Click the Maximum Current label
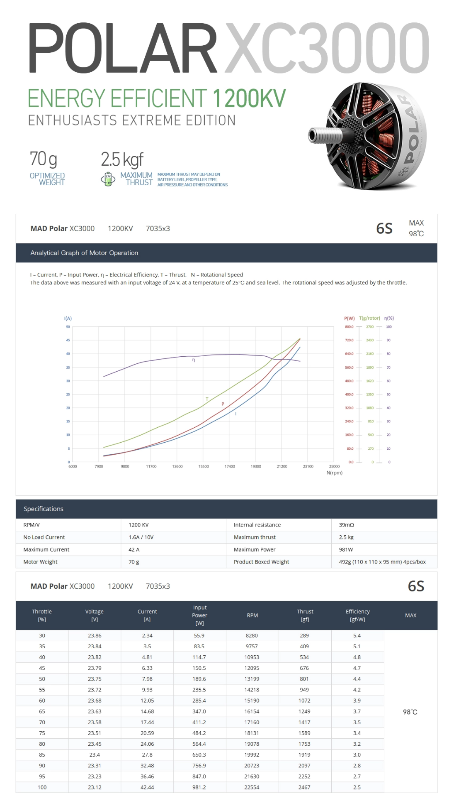The height and width of the screenshot is (811, 449). pos(46,549)
